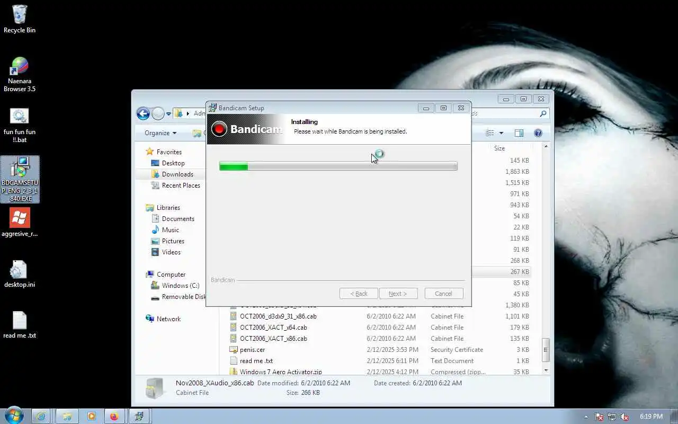
Task: Open Internet Explorer from the taskbar
Action: [x=41, y=416]
